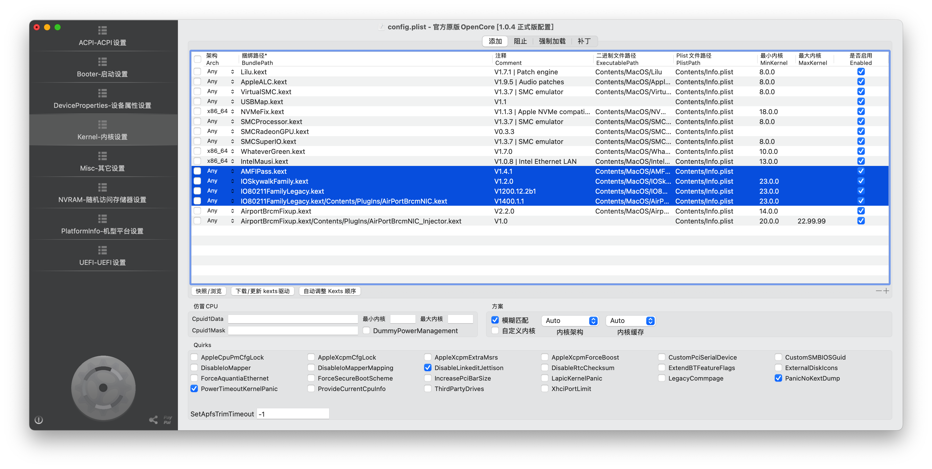Open the 内核缓存 Auto dropdown

click(x=630, y=321)
